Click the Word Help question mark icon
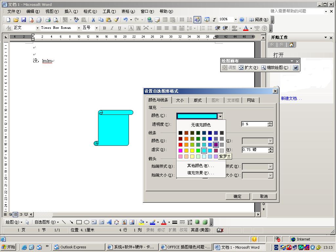Image resolution: width=336 pixels, height=252 pixels. click(x=242, y=20)
